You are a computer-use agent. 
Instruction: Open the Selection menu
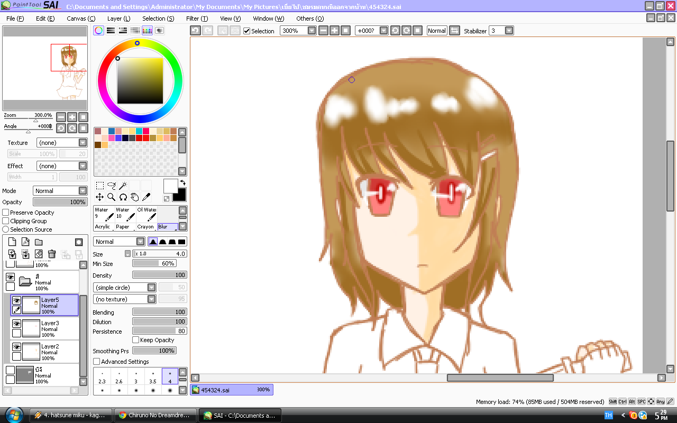pyautogui.click(x=158, y=19)
